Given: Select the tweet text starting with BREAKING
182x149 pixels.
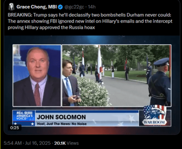Looking at the screenshot, I should pos(90,21).
